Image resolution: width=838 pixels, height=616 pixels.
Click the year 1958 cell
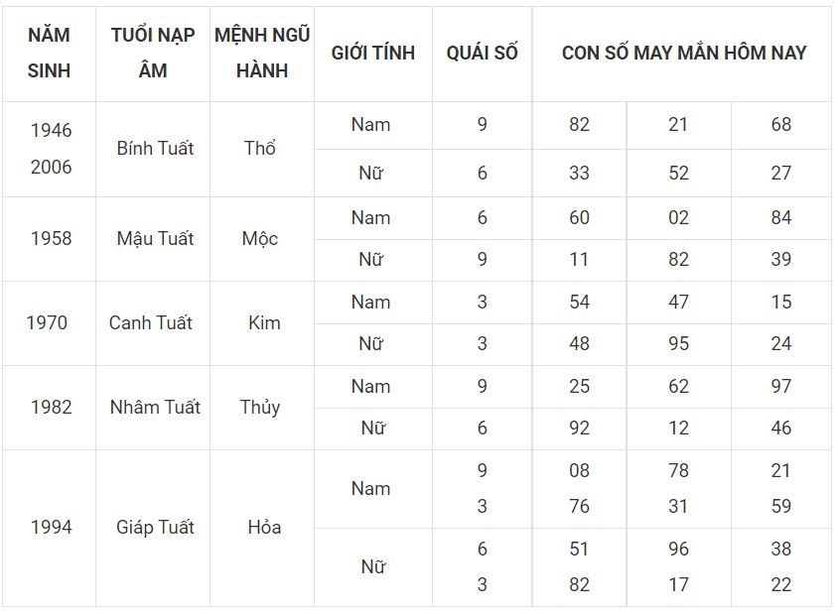[52, 239]
